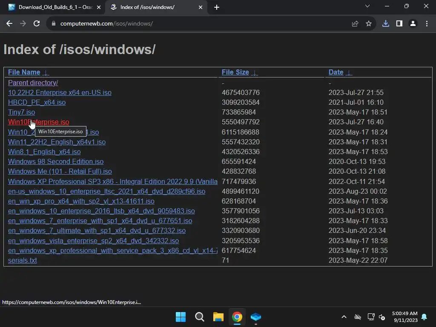Image resolution: width=436 pixels, height=327 pixels.
Task: Download 10 22H2 Enterprise x64 en-US.iso
Action: [60, 92]
